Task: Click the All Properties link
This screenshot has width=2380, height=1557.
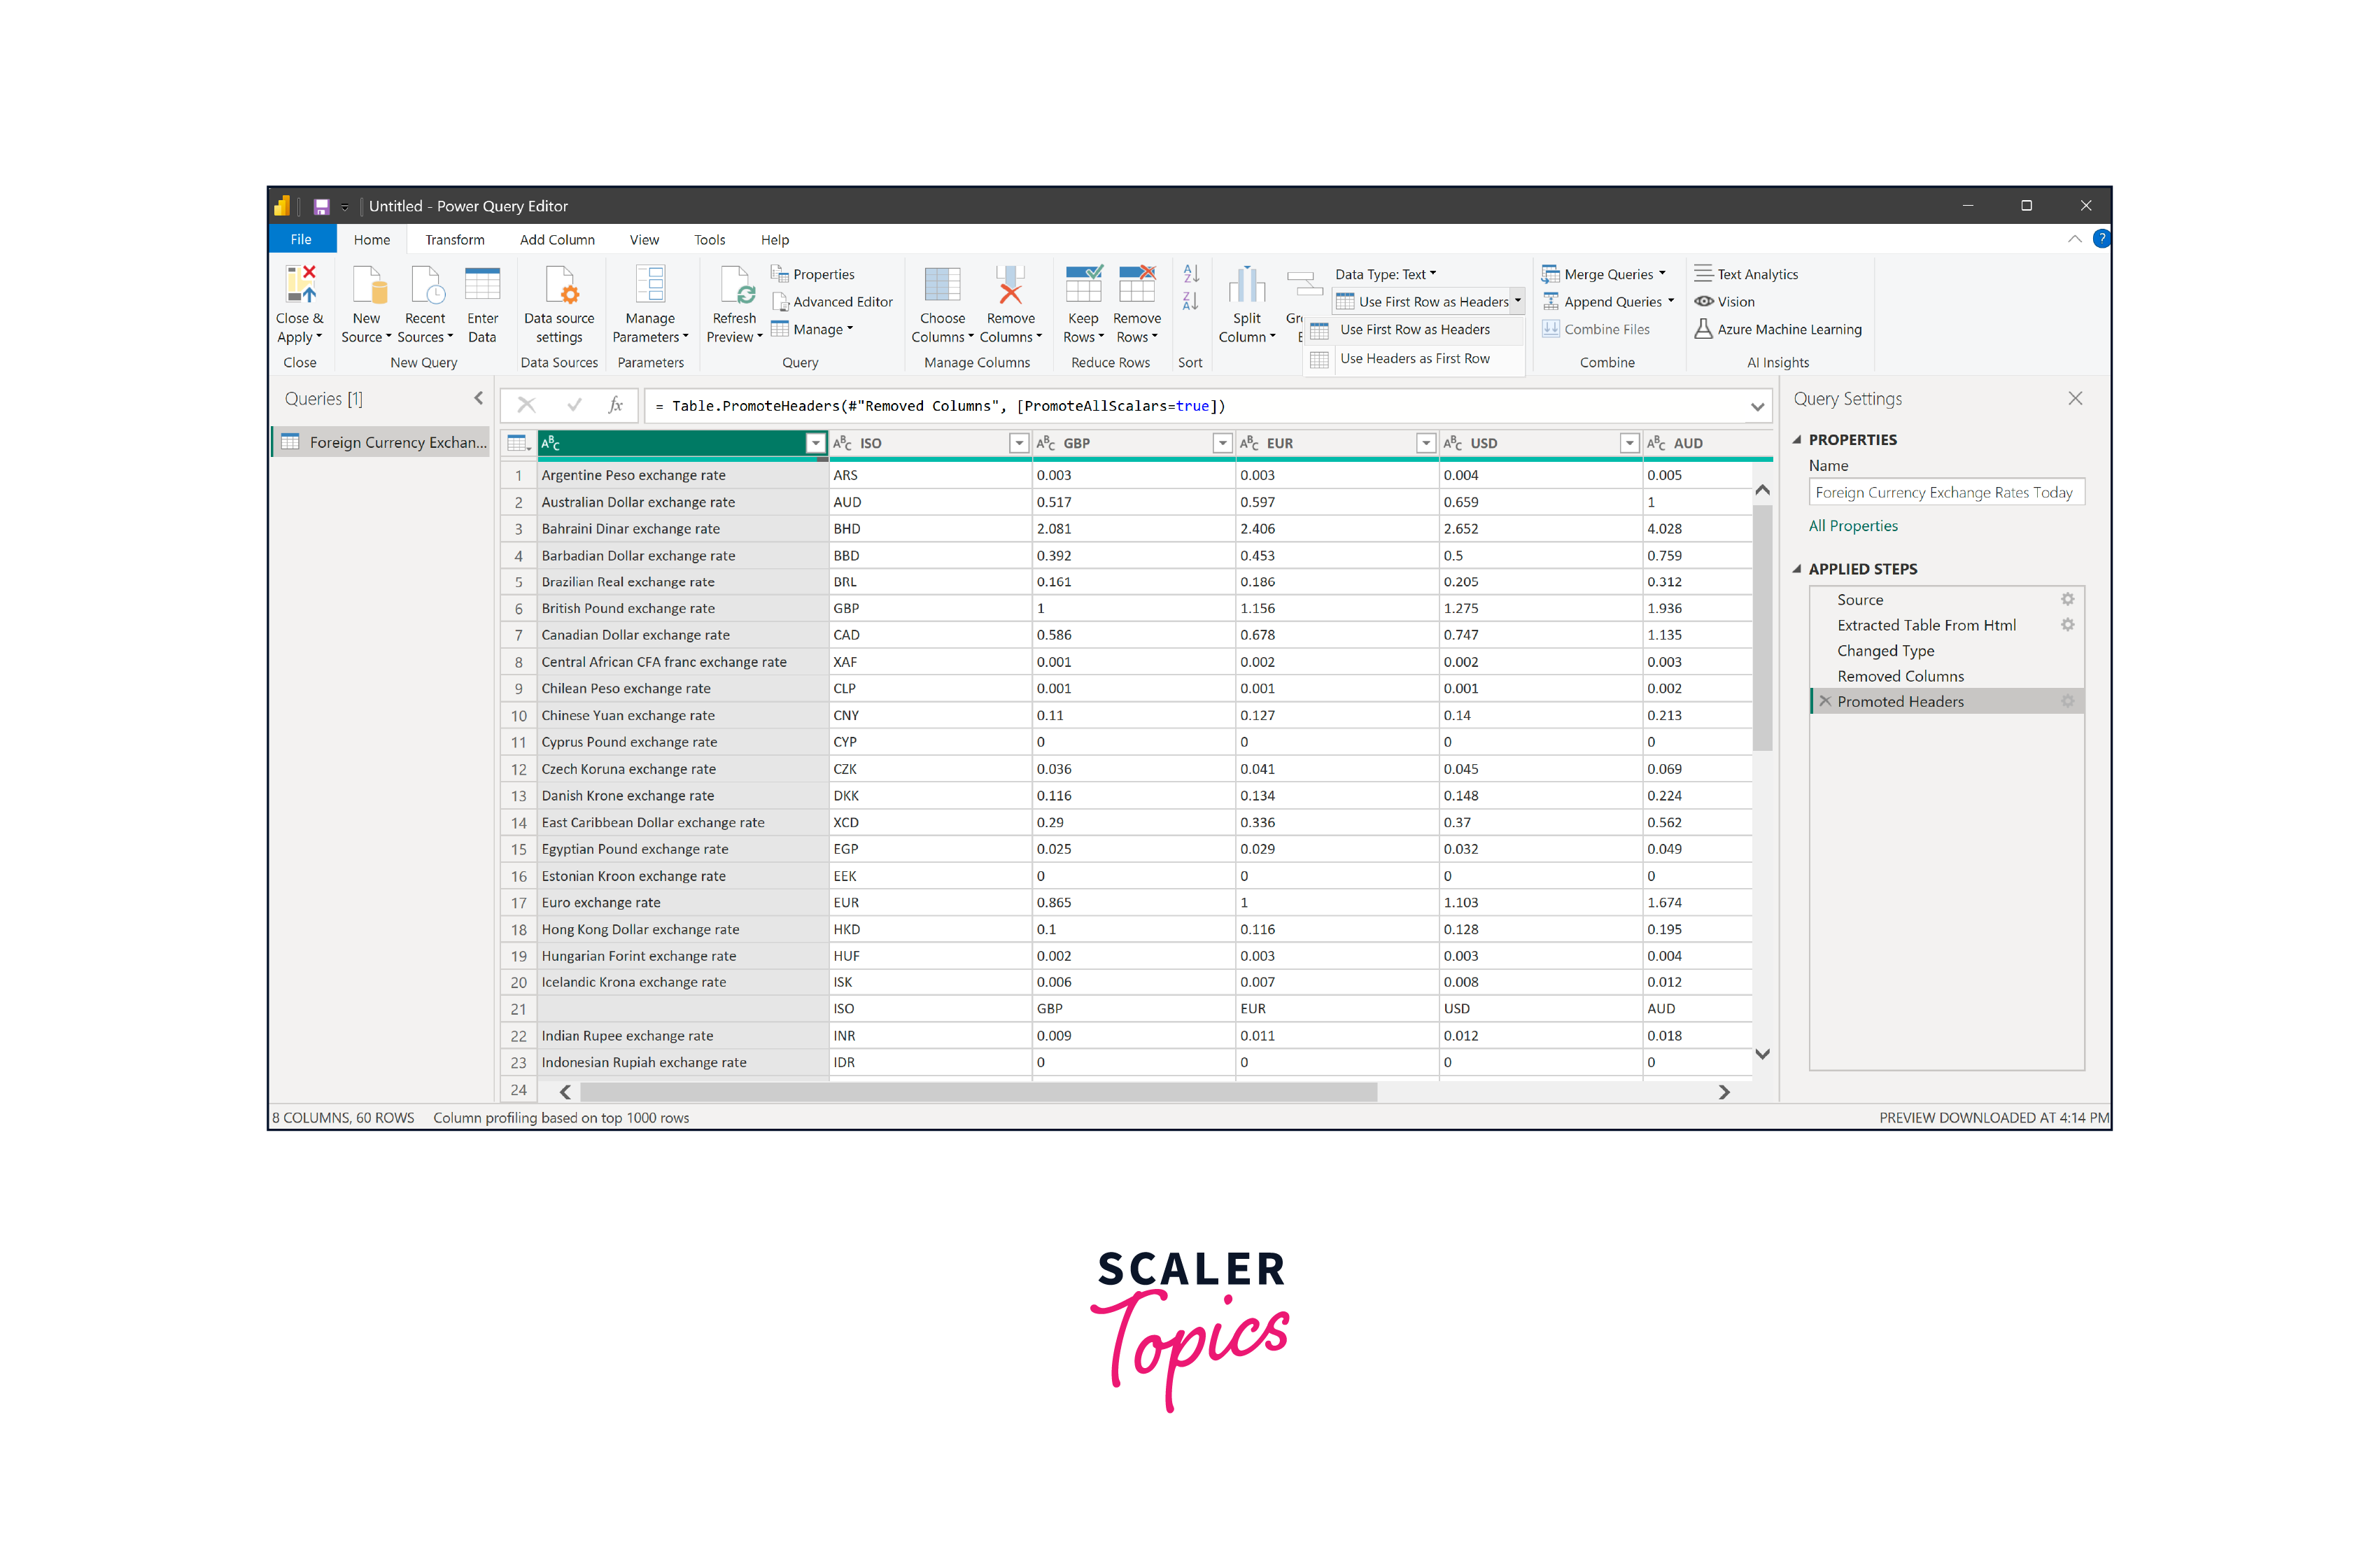Action: [1852, 526]
